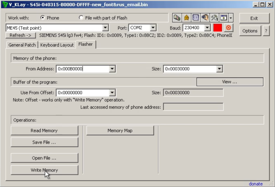Click the CE mark toolbar icon
Image resolution: width=275 pixels, height=187 pixels.
196,18
